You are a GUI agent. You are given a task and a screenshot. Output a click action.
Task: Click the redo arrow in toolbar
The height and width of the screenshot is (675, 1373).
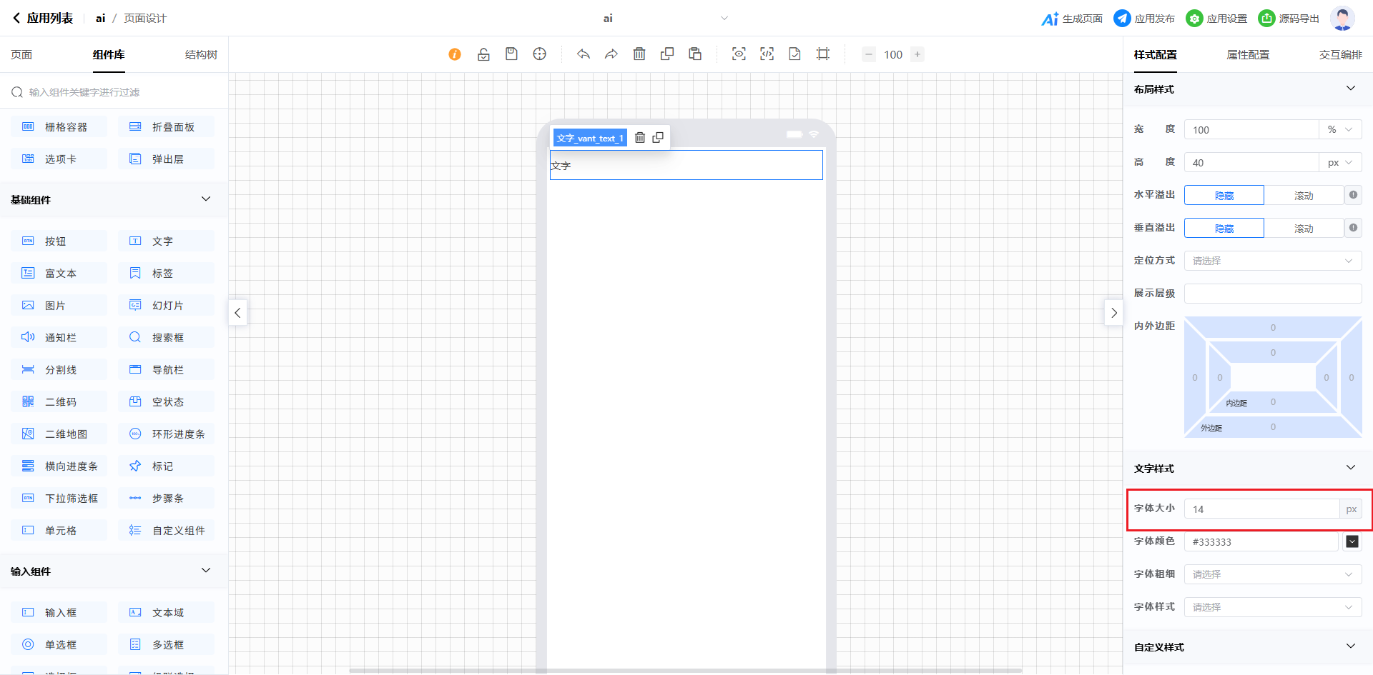coord(611,54)
